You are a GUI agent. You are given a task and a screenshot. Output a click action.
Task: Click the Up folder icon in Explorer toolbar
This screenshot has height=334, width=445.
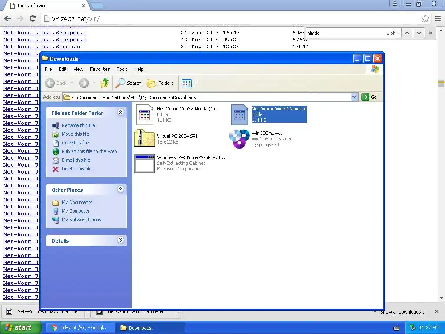click(x=104, y=83)
